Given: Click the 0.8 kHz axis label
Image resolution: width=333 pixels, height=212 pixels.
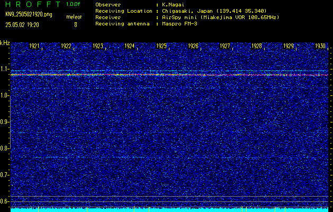Looking at the screenshot, I should coord(4,148).
